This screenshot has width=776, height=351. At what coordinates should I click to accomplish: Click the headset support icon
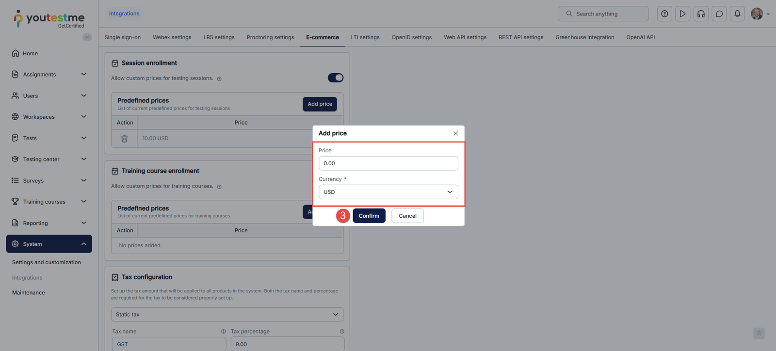click(x=701, y=14)
